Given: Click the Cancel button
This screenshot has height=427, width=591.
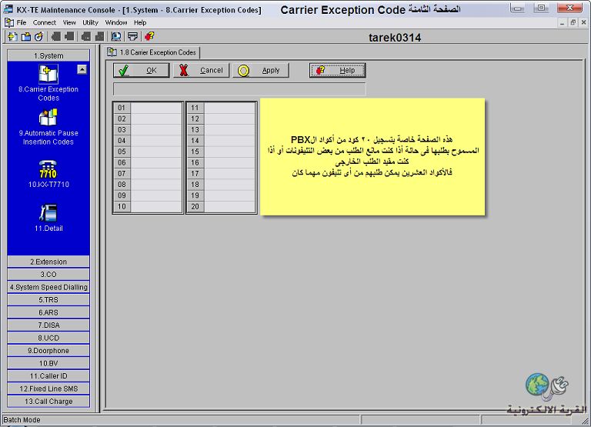Looking at the screenshot, I should click(x=202, y=71).
